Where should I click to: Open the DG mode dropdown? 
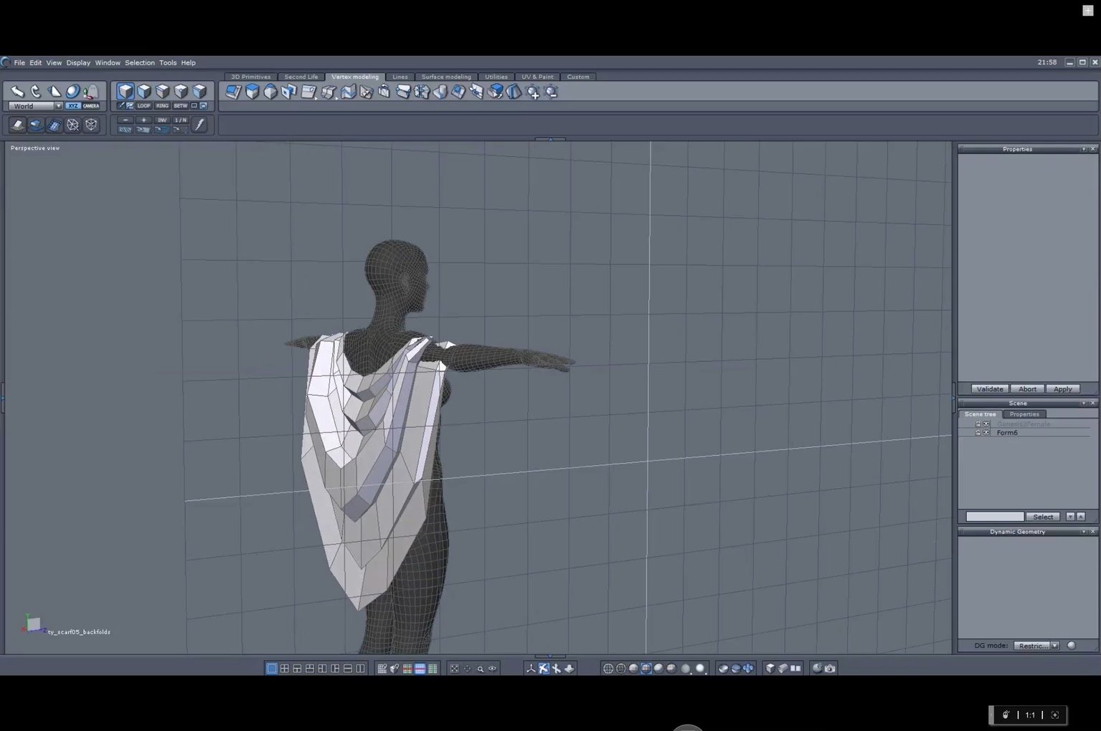[1054, 646]
